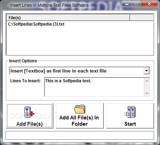The height and width of the screenshot is (145, 160).
Task: Minimize the window
Action: (127, 4)
